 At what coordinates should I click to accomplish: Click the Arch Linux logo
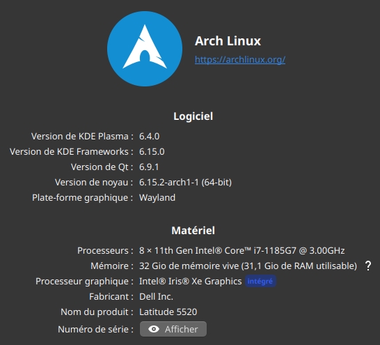pos(145,49)
